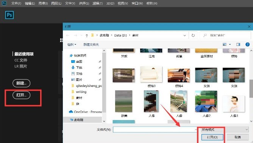This screenshot has width=253, height=143.
Task: Open the 滤镜(T) menu
Action: coord(98,3)
